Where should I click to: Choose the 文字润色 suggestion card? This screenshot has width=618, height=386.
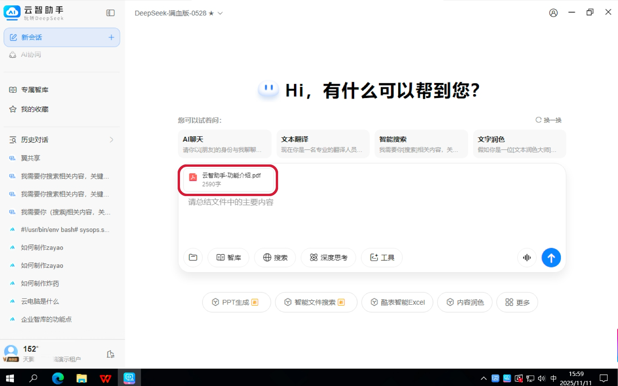click(x=520, y=144)
